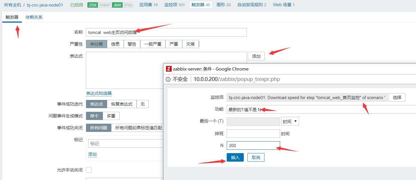Click the 最后一个 (T) input field
Viewport: 416px width, 180px height.
pyautogui.click(x=253, y=122)
